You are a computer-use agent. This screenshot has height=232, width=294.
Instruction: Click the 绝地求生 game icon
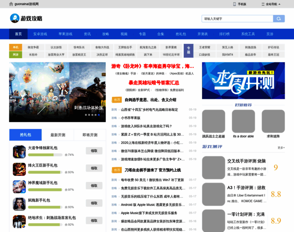click(19, 221)
